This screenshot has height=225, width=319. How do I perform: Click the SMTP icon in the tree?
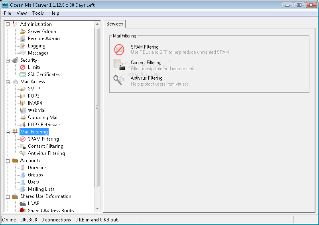click(23, 89)
